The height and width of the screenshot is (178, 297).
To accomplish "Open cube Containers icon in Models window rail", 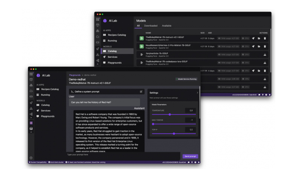I will click(x=98, y=25).
